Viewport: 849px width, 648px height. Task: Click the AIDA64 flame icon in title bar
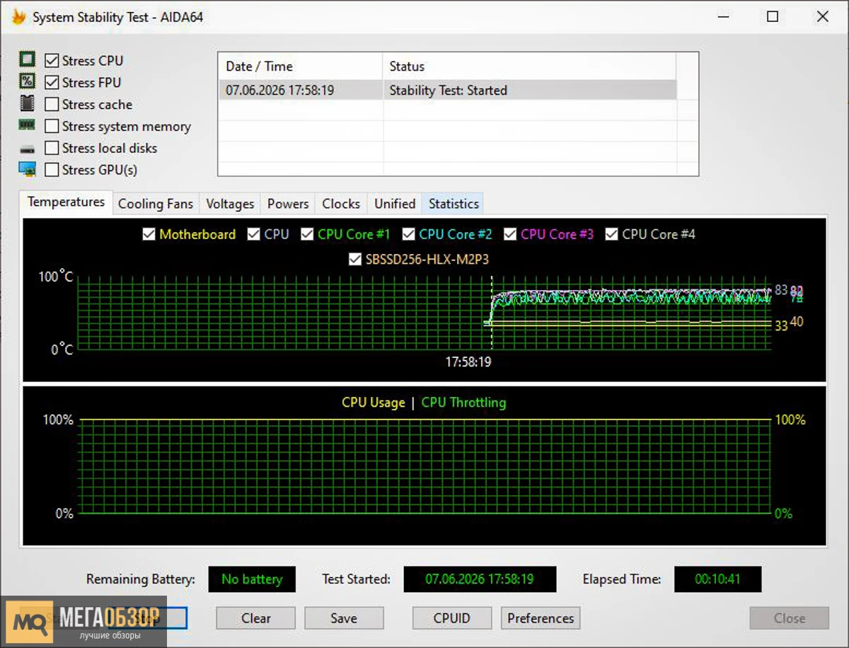coord(19,17)
